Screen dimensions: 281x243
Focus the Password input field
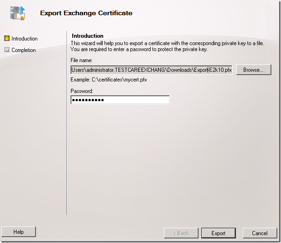click(x=120, y=100)
